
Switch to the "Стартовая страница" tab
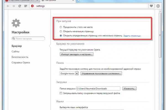click(19, 1)
